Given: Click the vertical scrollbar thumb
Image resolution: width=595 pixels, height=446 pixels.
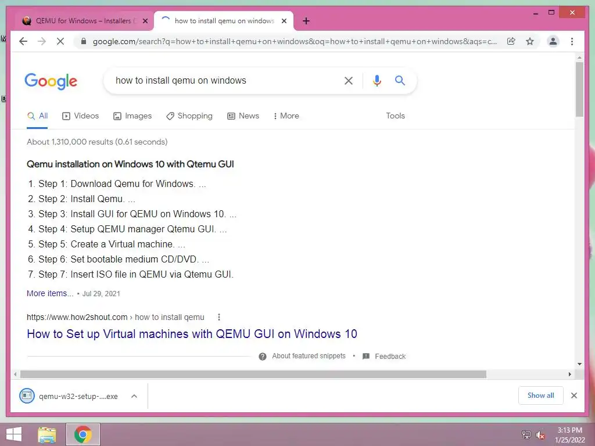Looking at the screenshot, I should pyautogui.click(x=579, y=89).
